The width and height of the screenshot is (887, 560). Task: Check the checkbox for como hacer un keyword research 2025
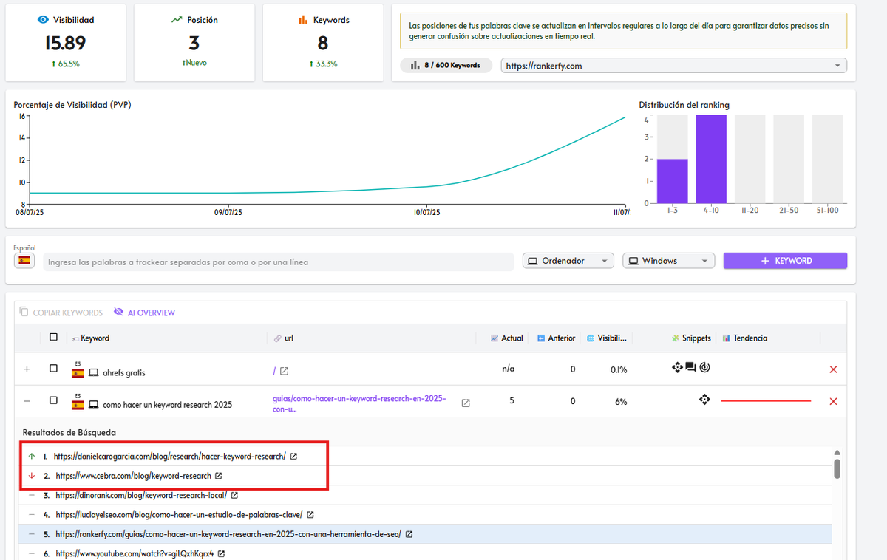click(54, 401)
